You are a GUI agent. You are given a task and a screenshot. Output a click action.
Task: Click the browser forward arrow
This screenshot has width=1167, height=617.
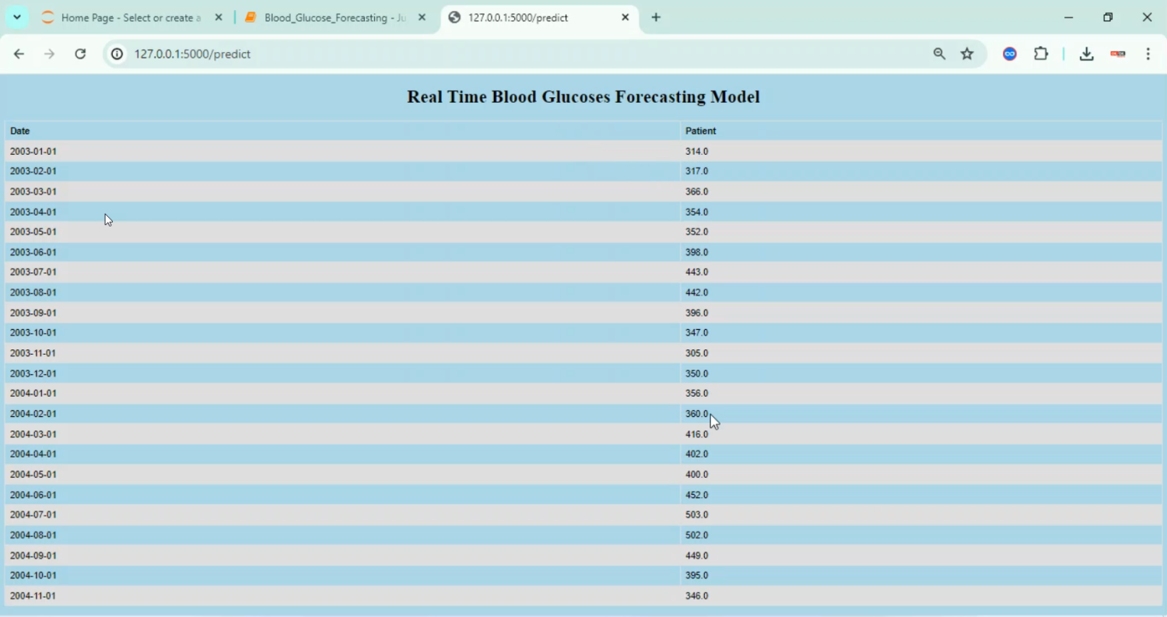point(49,54)
